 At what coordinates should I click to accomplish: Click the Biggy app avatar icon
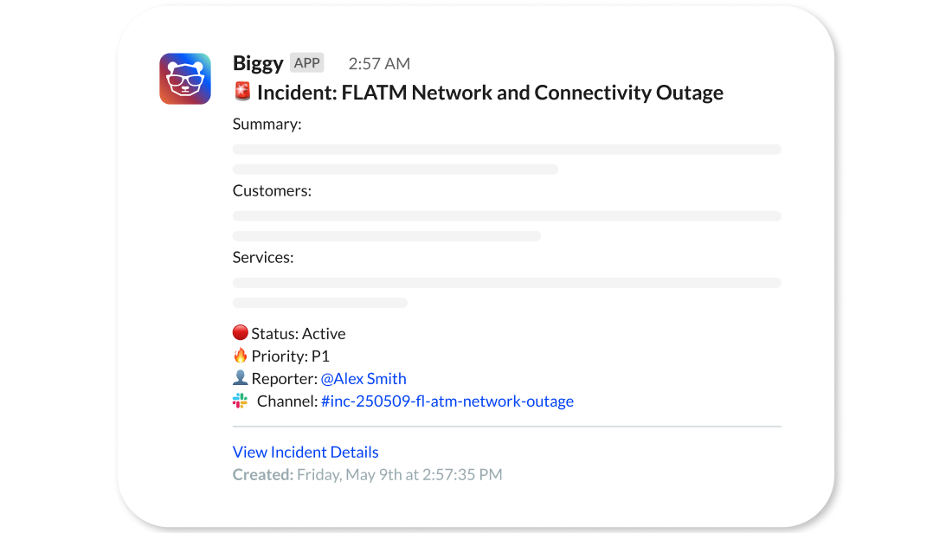[184, 78]
